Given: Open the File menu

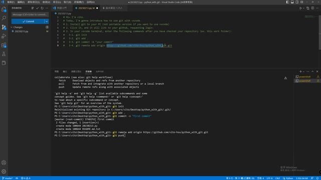Looking at the screenshot, I should (11, 2).
